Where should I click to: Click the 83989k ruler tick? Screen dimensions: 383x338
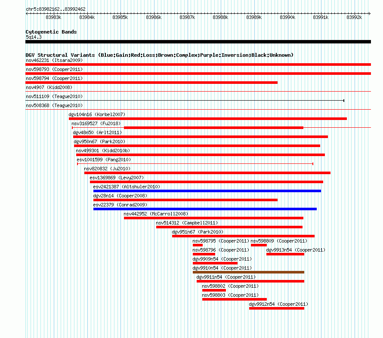[x=254, y=17]
